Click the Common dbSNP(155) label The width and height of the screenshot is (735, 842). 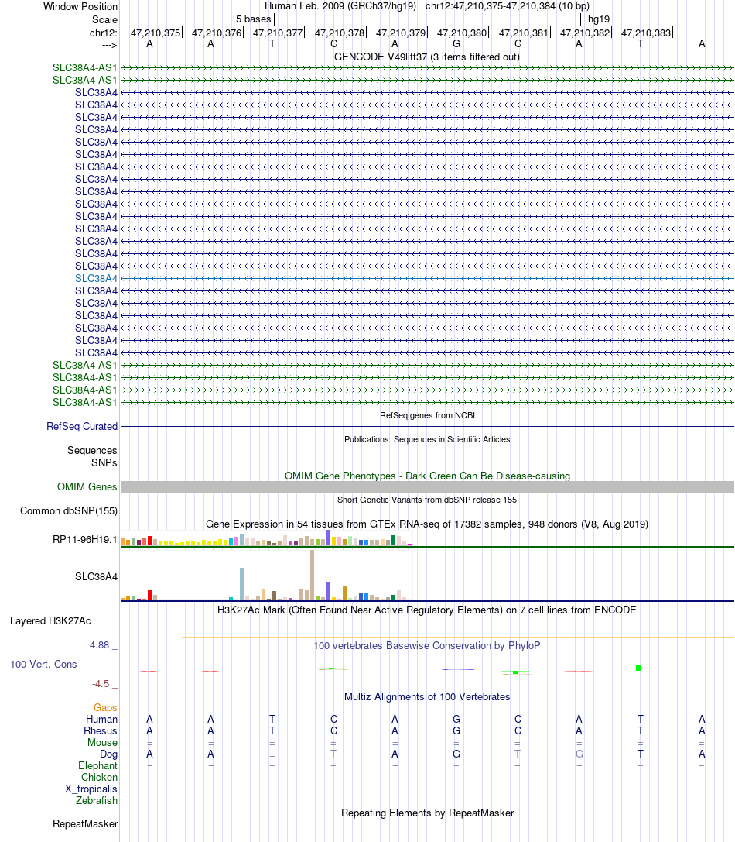pos(69,510)
